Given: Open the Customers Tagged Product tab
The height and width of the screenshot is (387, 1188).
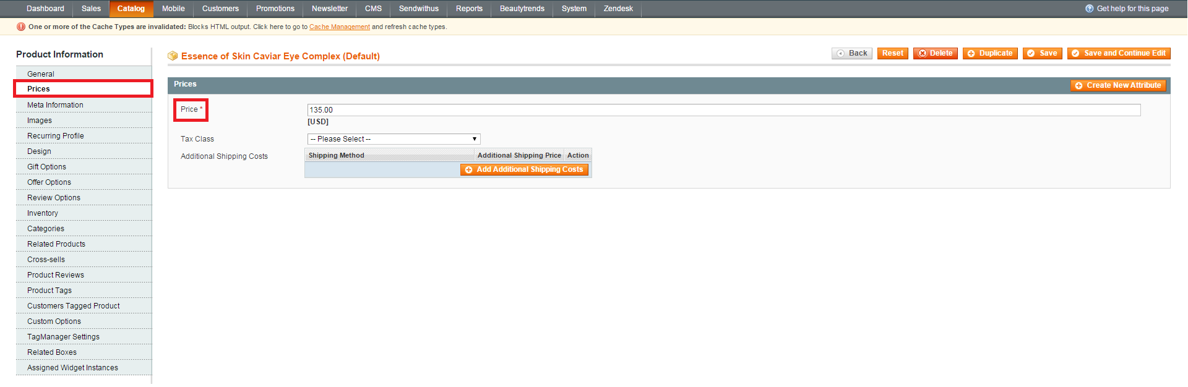Looking at the screenshot, I should [x=84, y=306].
